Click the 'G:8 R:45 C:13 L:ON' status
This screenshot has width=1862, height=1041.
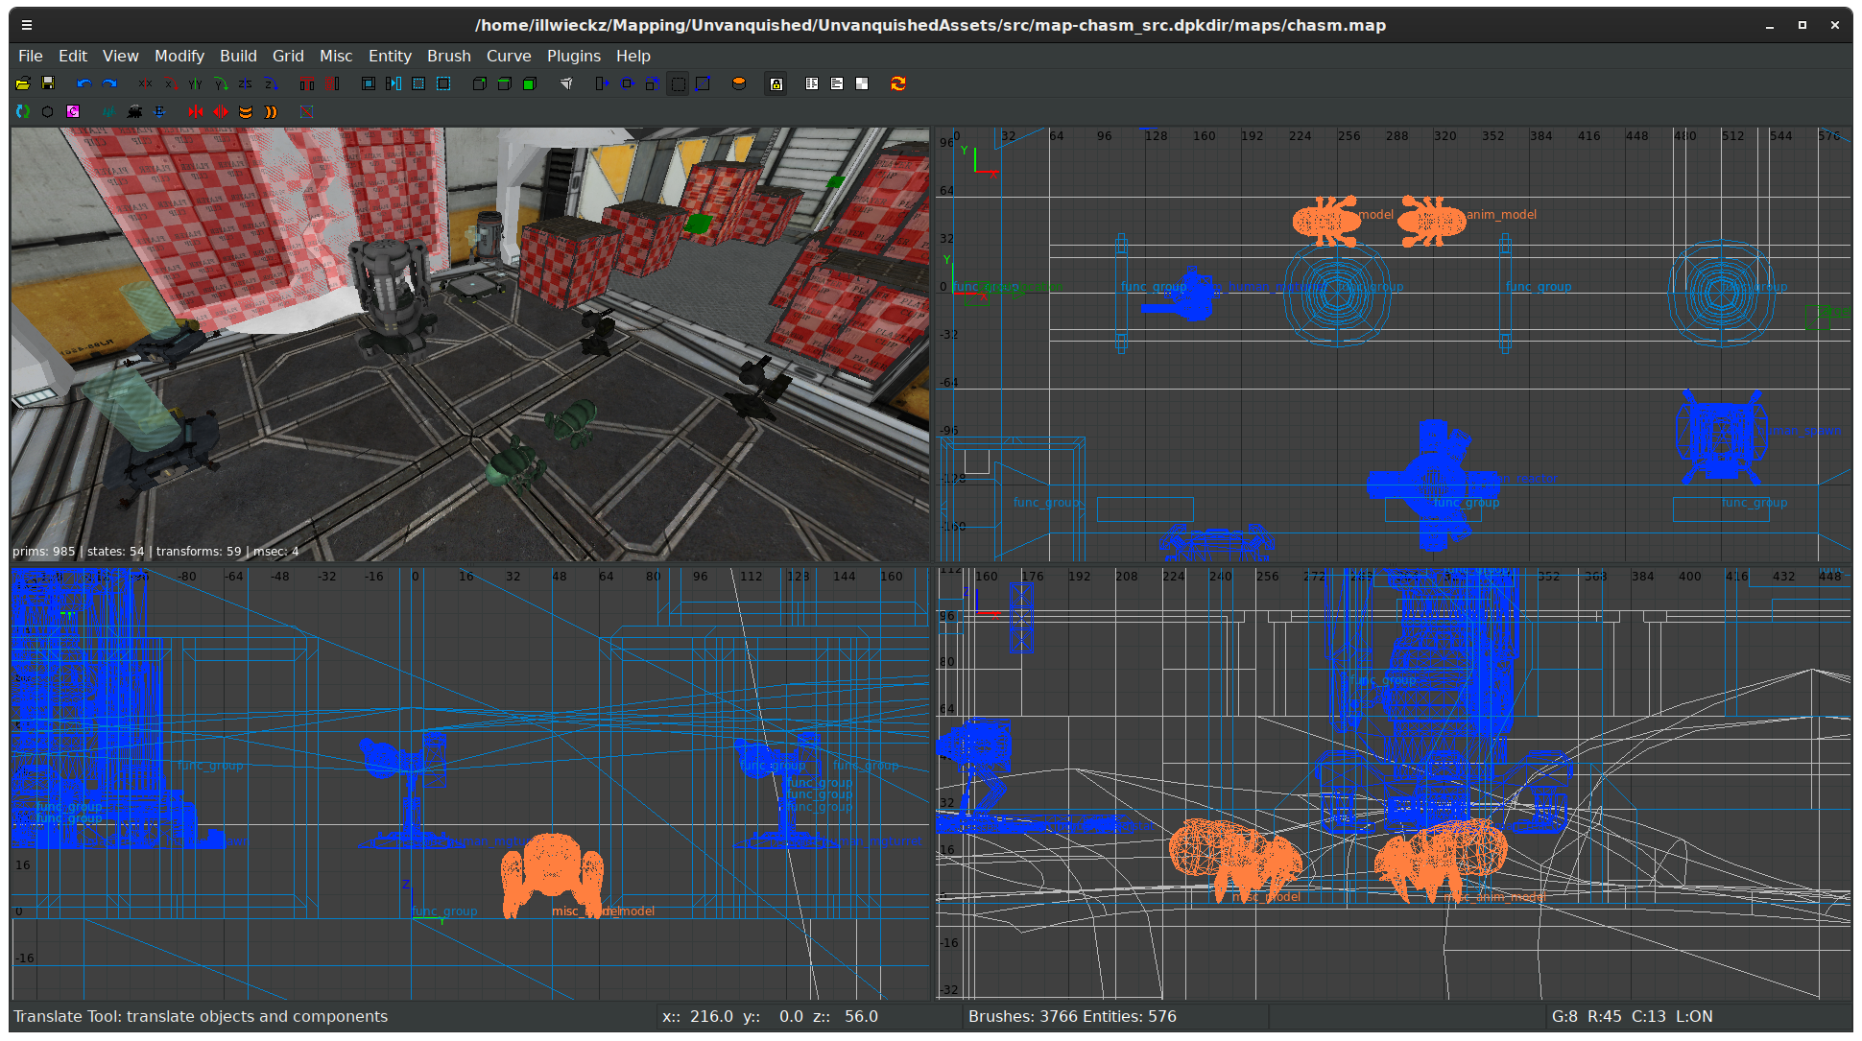pyautogui.click(x=1632, y=1016)
